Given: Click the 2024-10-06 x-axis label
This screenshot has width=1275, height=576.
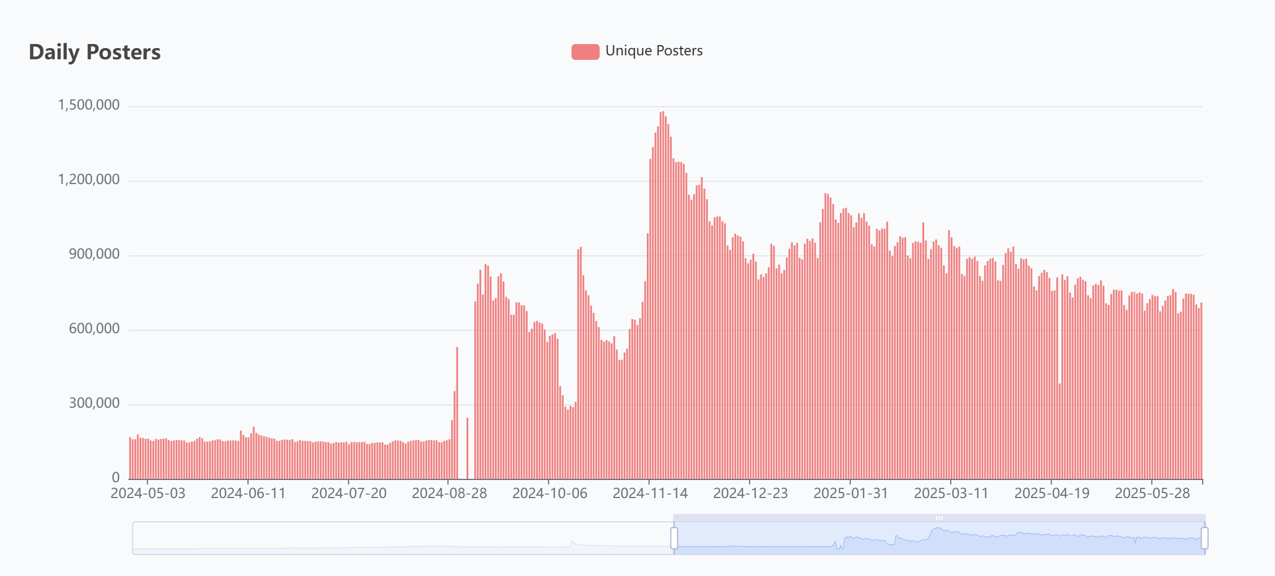Looking at the screenshot, I should point(550,494).
